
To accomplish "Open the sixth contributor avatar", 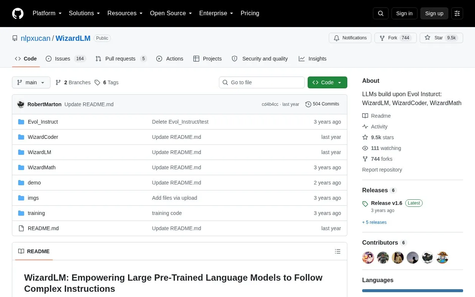I will [x=442, y=258].
